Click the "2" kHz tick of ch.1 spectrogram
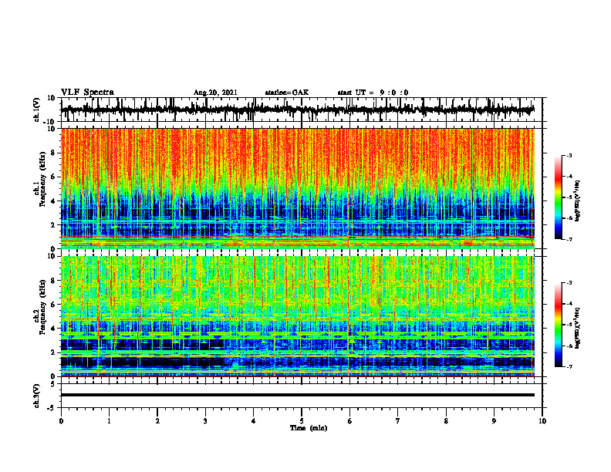611x472 pixels. coord(54,224)
